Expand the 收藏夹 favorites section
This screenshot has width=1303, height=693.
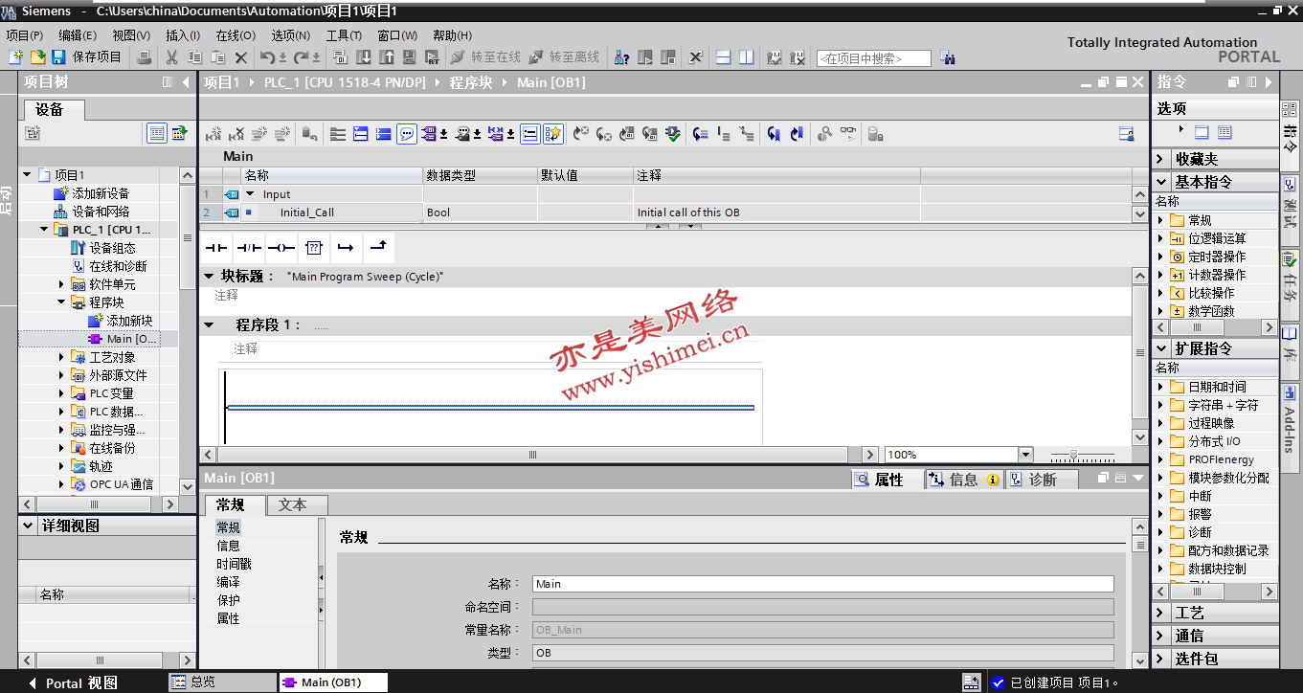1161,159
